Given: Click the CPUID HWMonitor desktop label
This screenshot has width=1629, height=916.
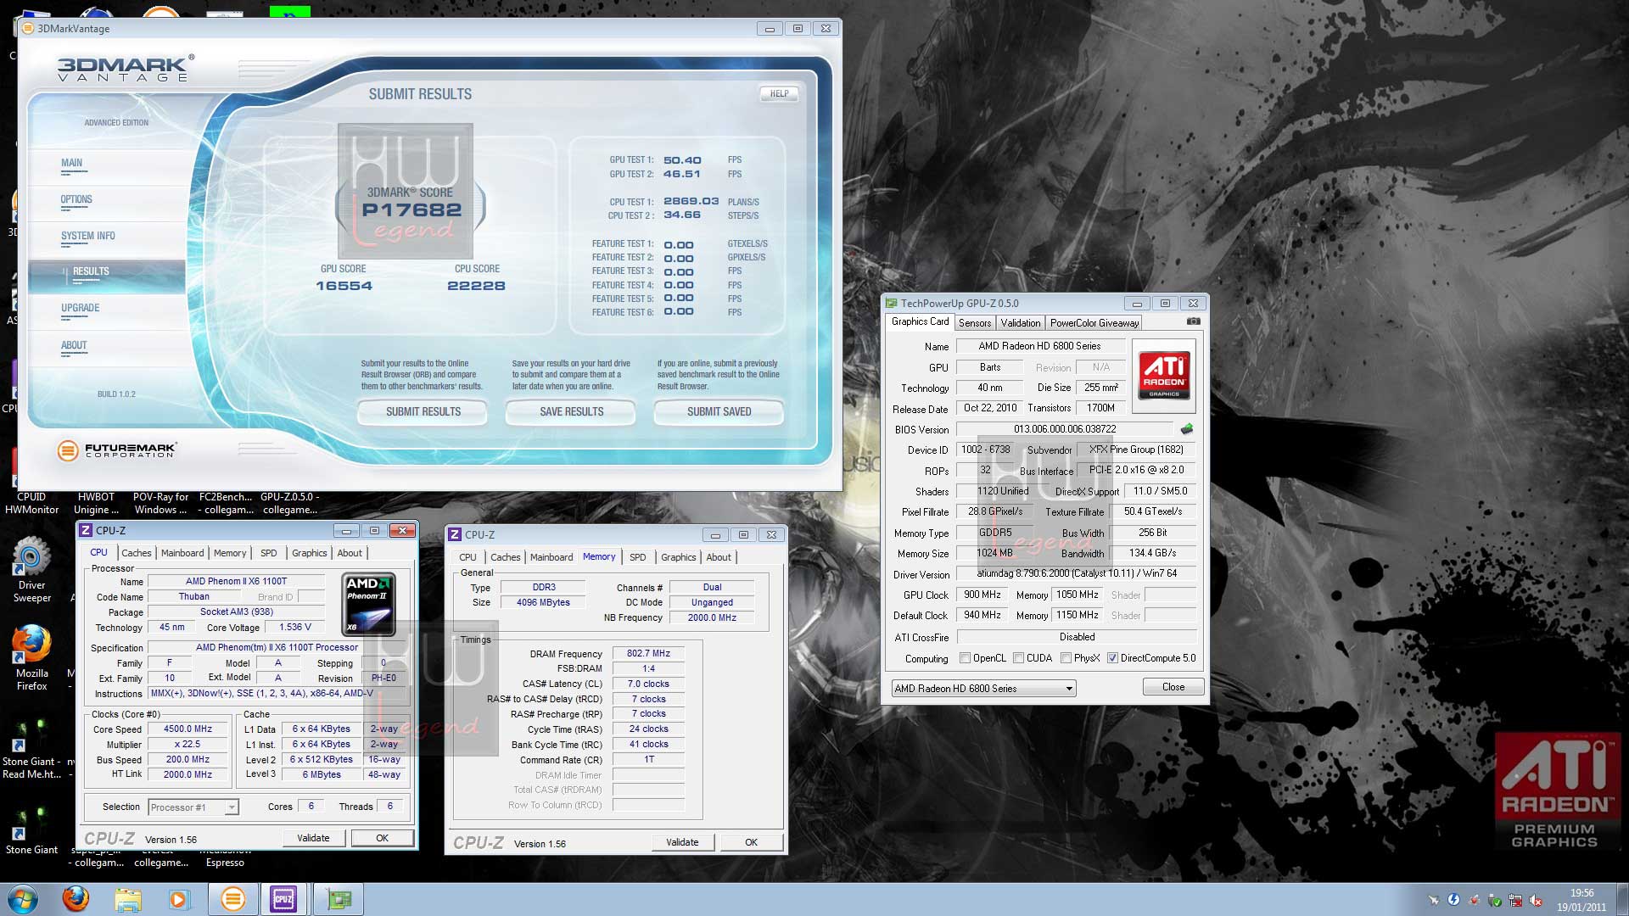Looking at the screenshot, I should [x=32, y=504].
